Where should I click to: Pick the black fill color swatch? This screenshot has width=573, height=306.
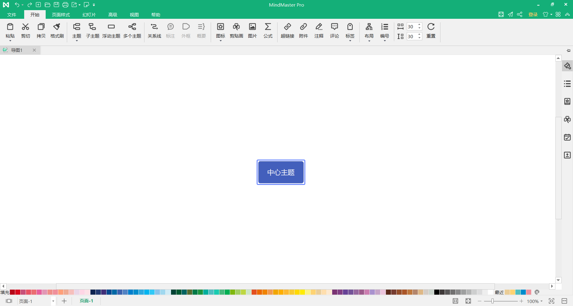(437, 292)
